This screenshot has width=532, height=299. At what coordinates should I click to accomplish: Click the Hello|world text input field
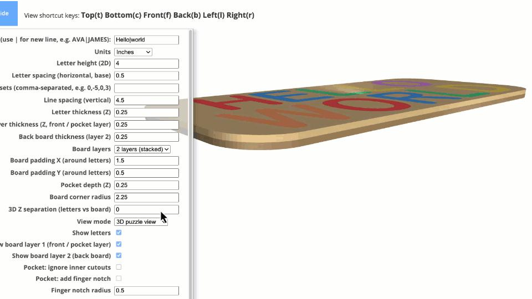coord(146,40)
